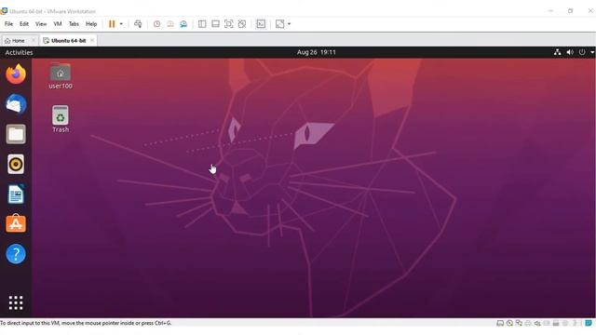Expand the stretch guest dropdown arrow
This screenshot has height=335, width=596.
point(290,24)
